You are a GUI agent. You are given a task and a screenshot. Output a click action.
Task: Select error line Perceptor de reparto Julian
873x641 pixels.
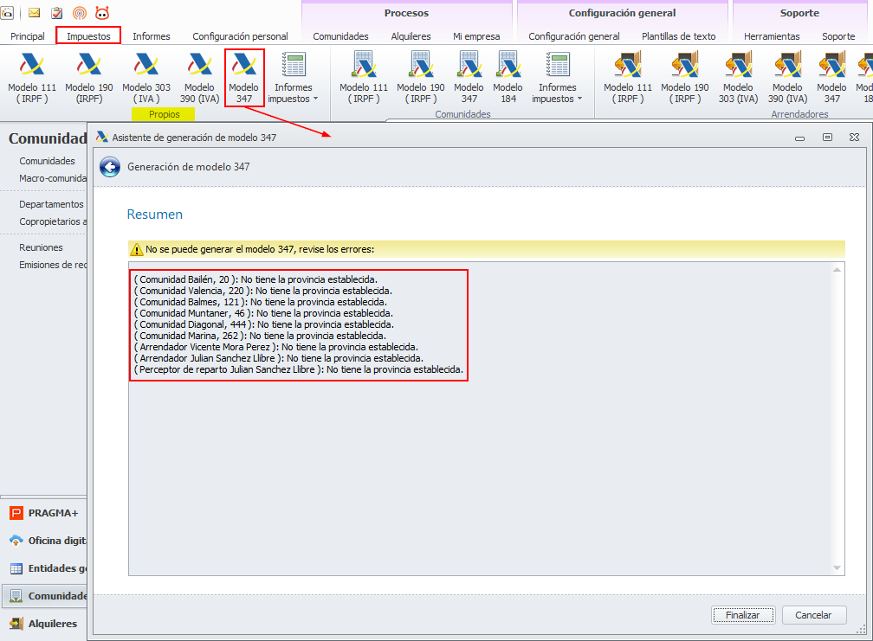[x=299, y=369]
